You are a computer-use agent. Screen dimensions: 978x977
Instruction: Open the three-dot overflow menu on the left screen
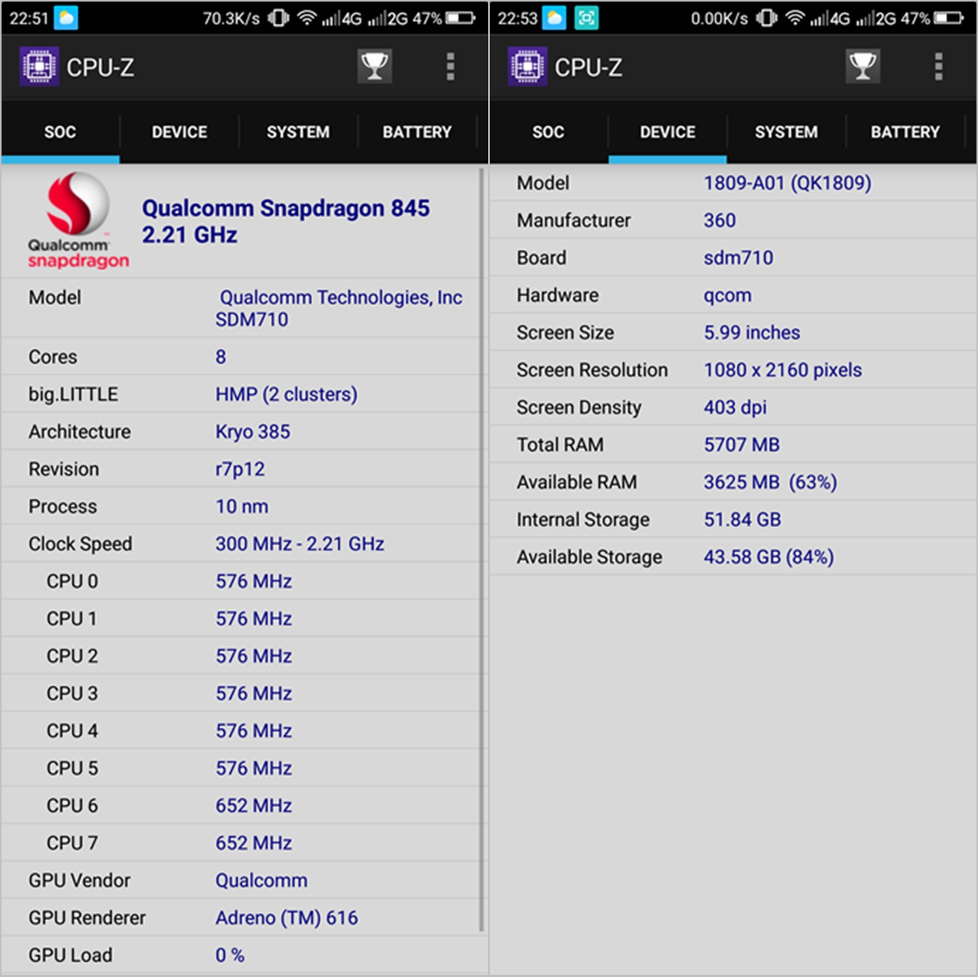(450, 67)
